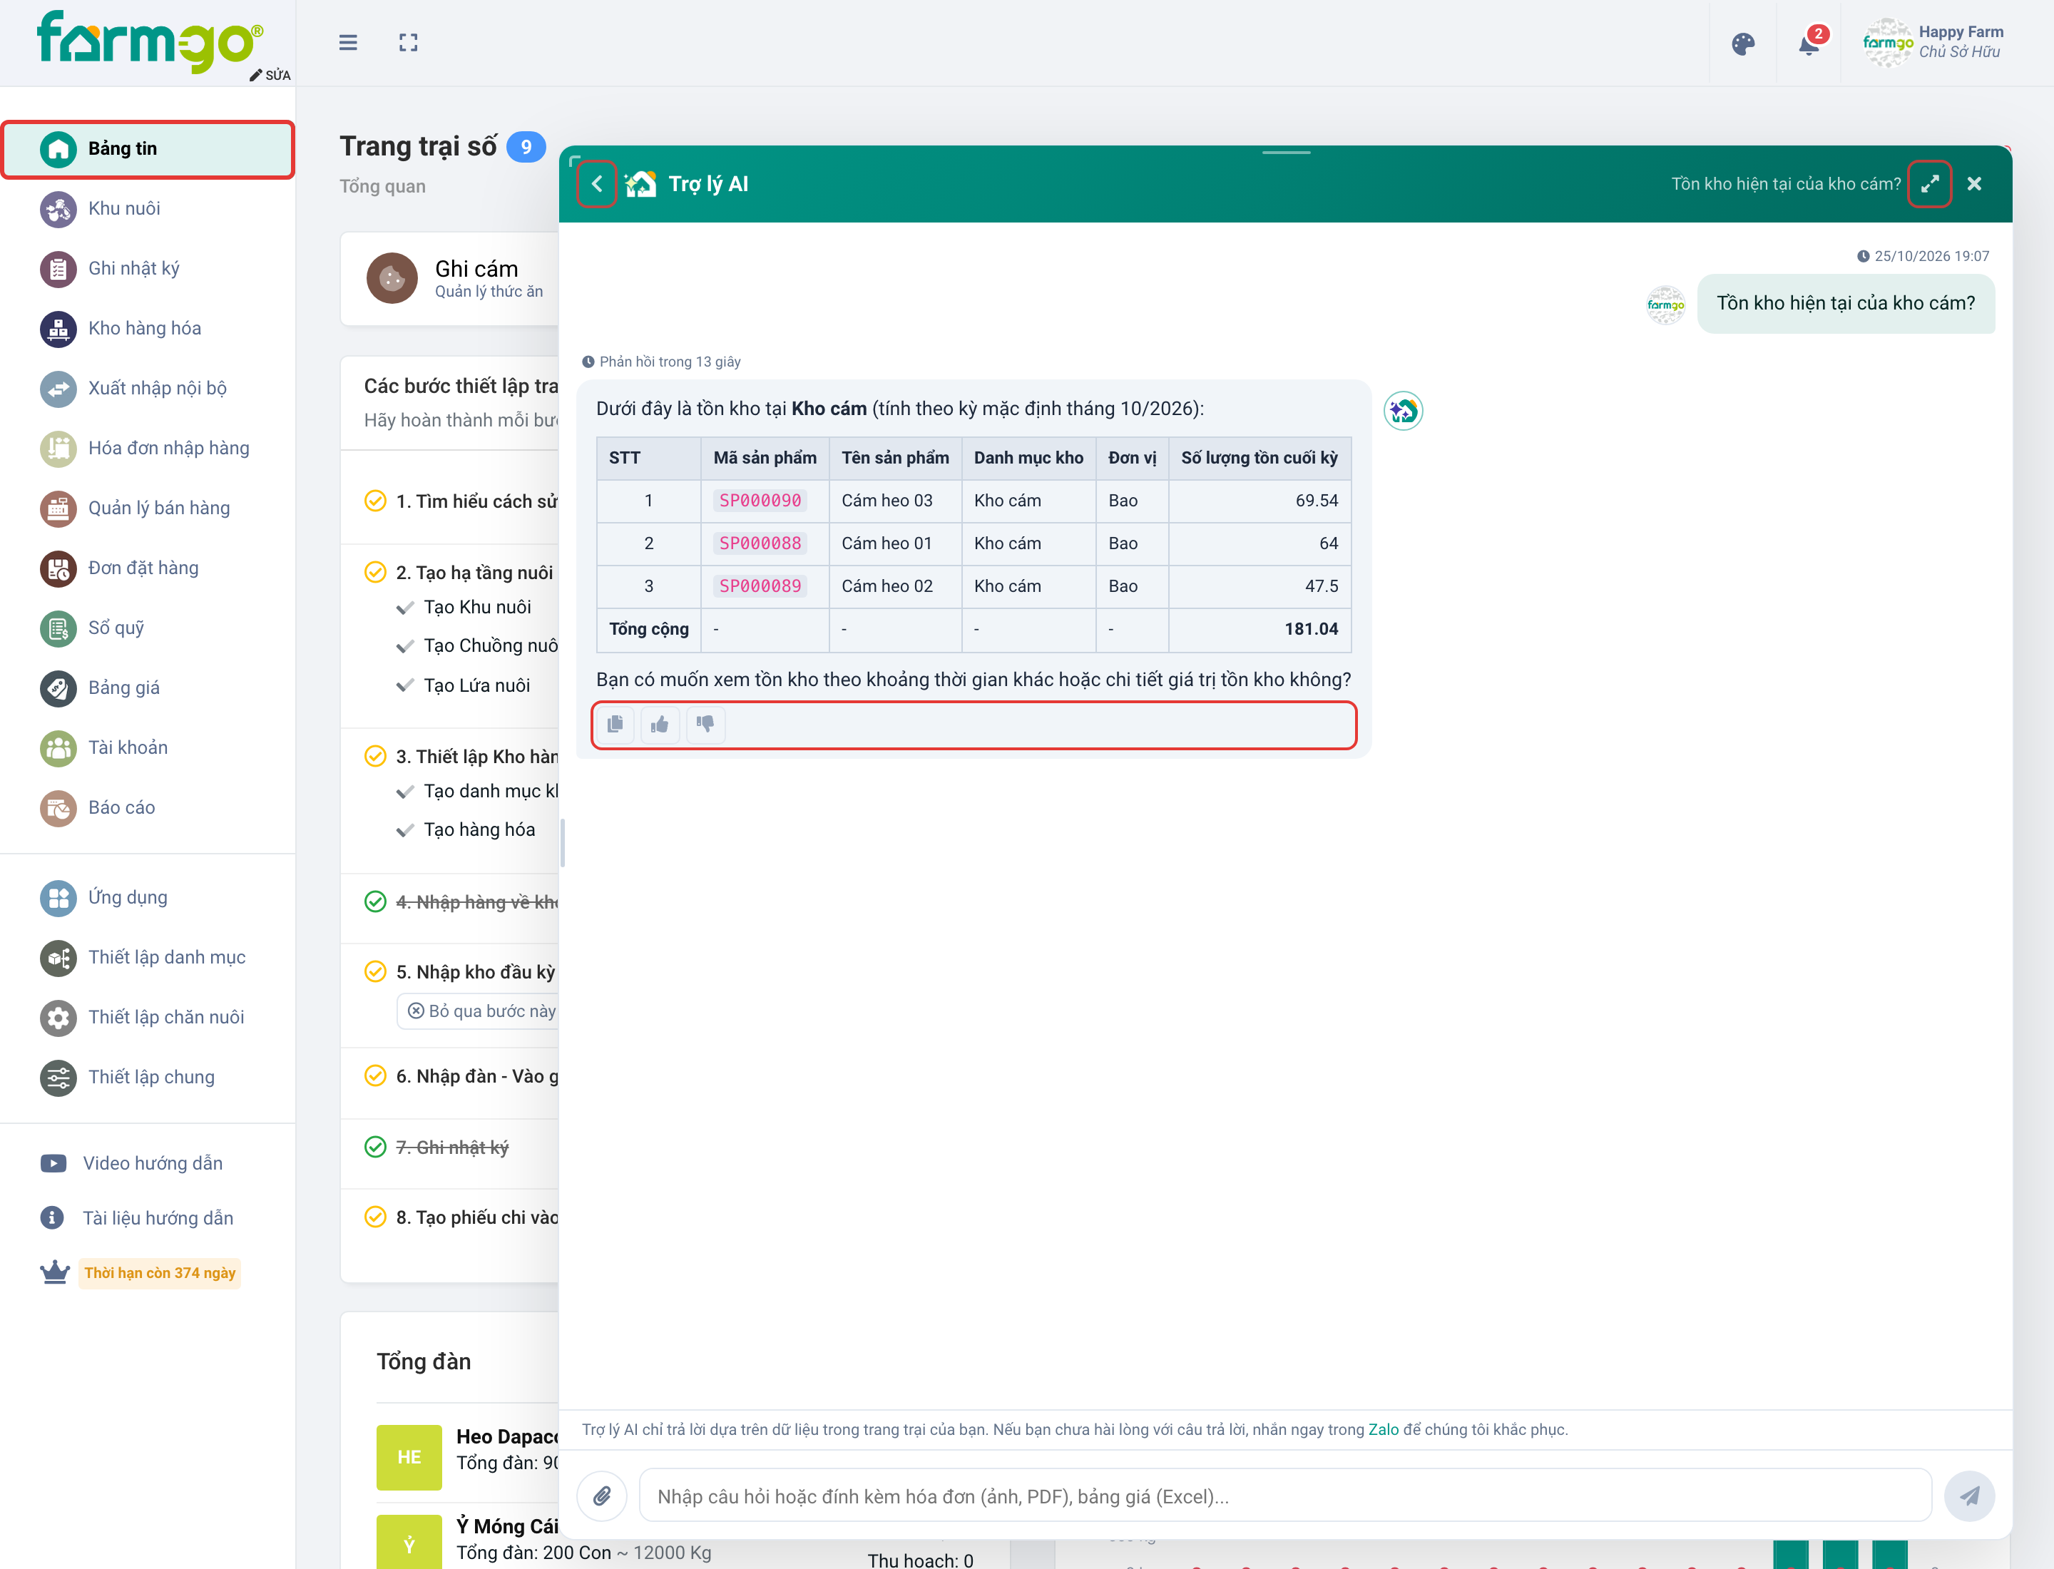Click product code SP000088

pyautogui.click(x=760, y=543)
